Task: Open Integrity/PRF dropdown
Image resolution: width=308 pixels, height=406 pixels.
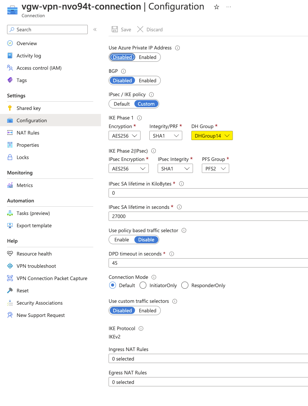Action: coord(166,135)
